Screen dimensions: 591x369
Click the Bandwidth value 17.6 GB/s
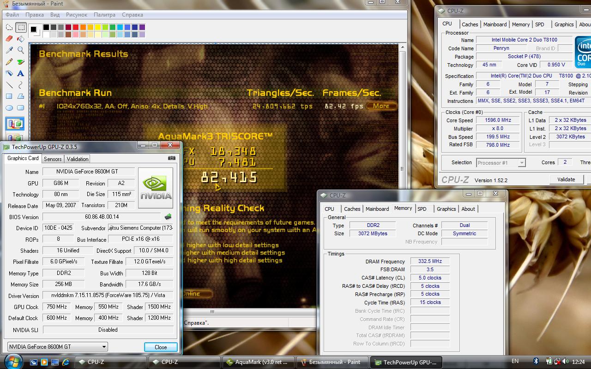150,284
